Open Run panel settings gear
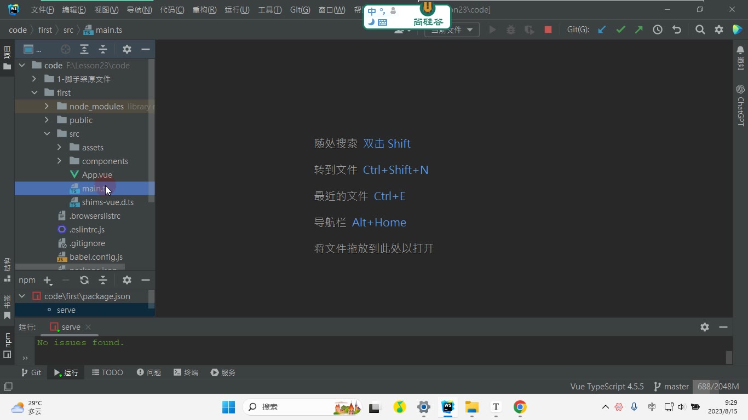Image resolution: width=748 pixels, height=420 pixels. pos(705,327)
